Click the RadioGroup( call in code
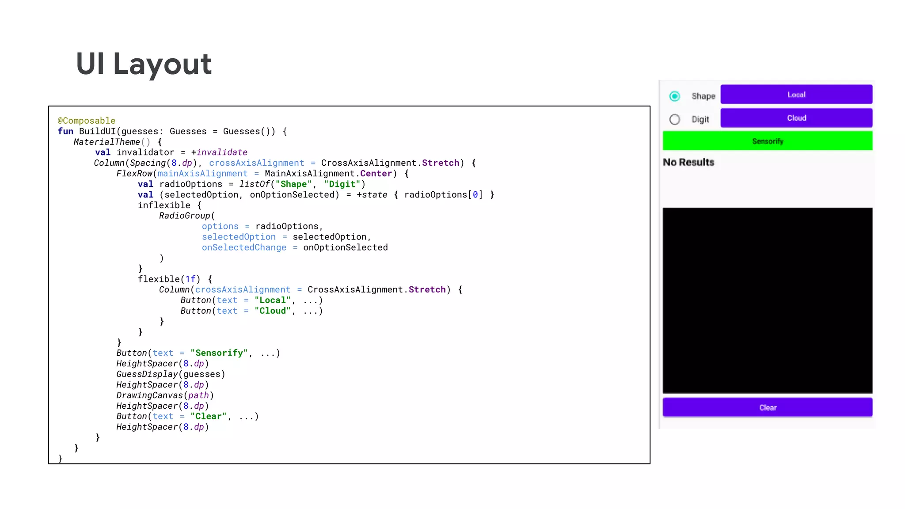 click(x=187, y=216)
